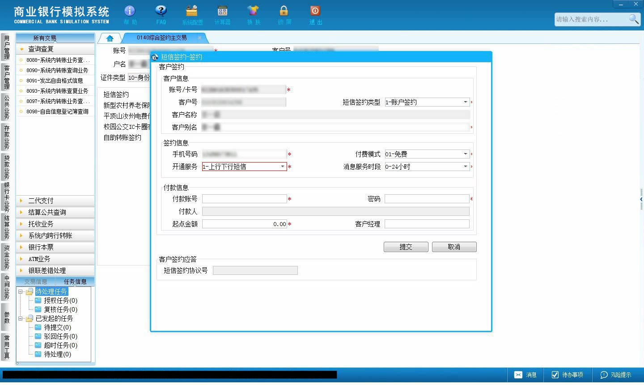Collapse the 已发起的任务 tree node
The image size is (644, 385).
pos(20,318)
